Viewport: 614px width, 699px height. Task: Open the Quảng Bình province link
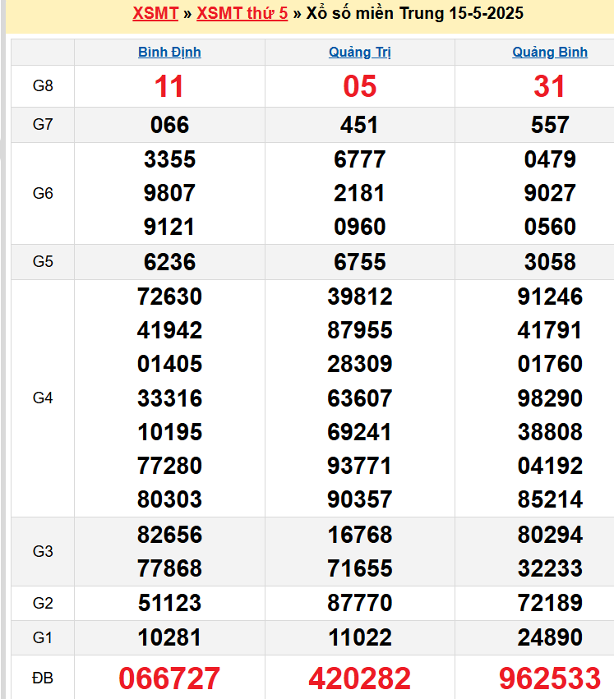550,52
